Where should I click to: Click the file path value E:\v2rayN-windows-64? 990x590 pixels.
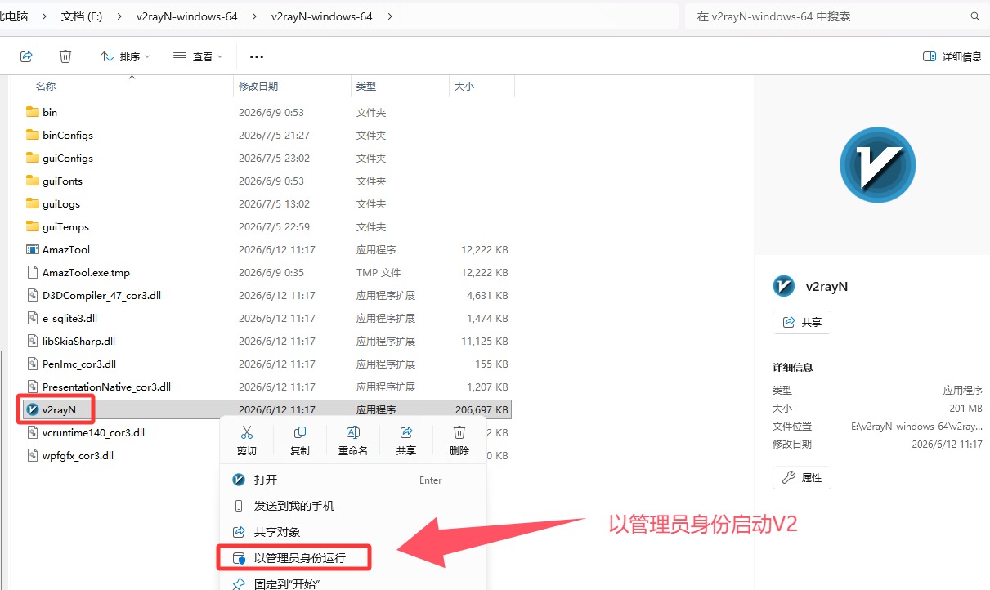pos(916,426)
